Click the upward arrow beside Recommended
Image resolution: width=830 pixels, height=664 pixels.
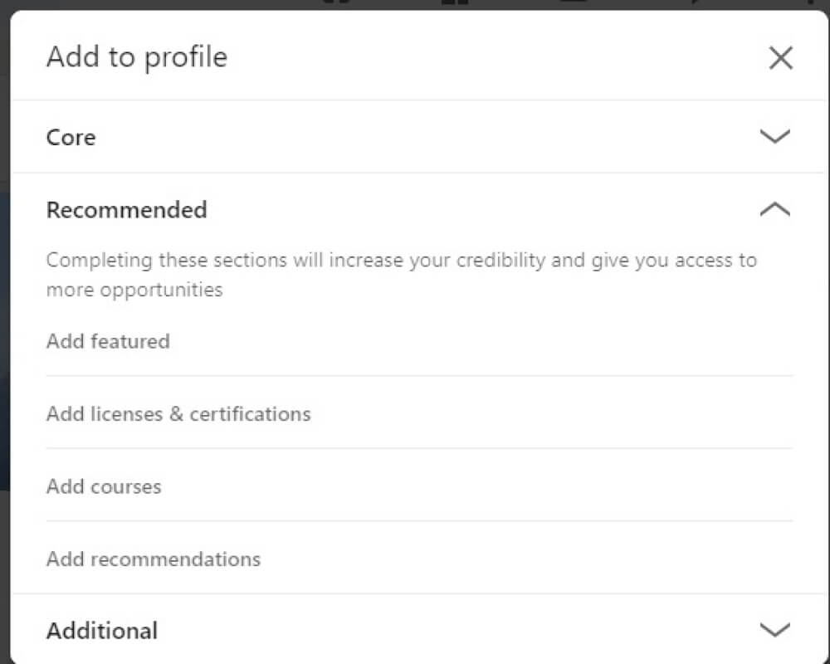pos(774,209)
